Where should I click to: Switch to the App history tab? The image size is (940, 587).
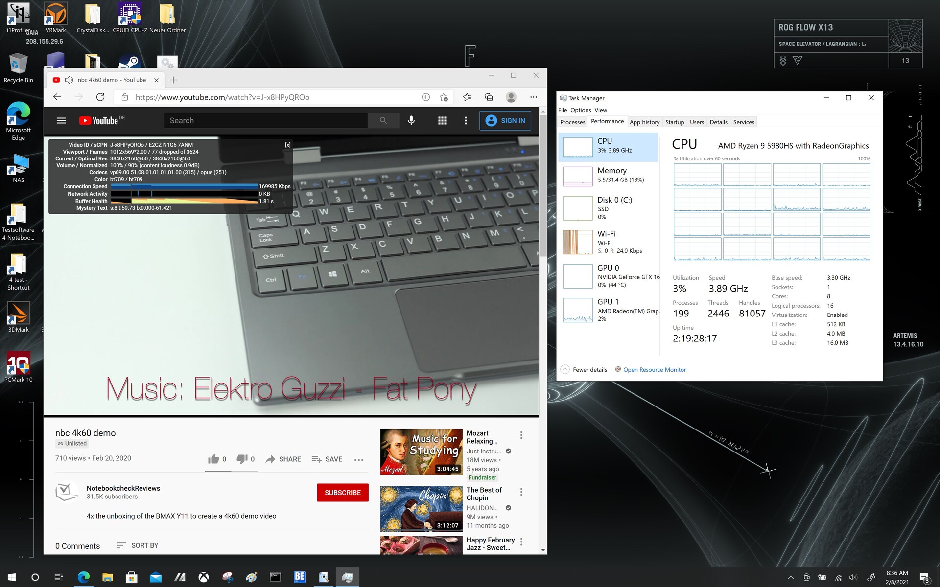(x=644, y=122)
